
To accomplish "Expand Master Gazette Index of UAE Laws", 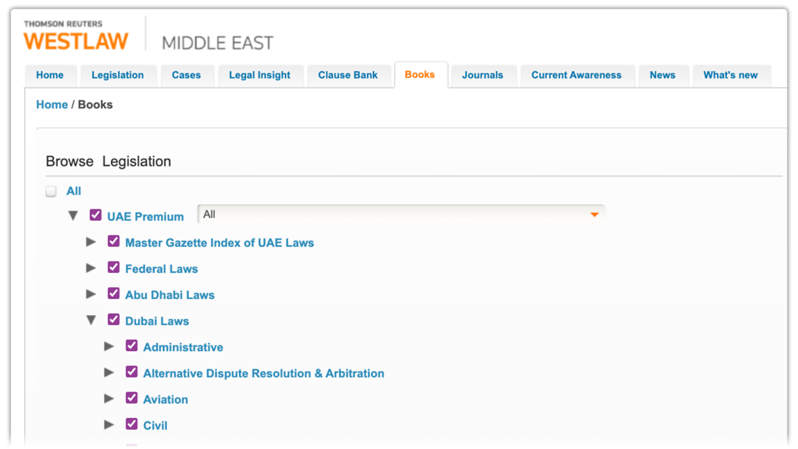I will (x=91, y=242).
